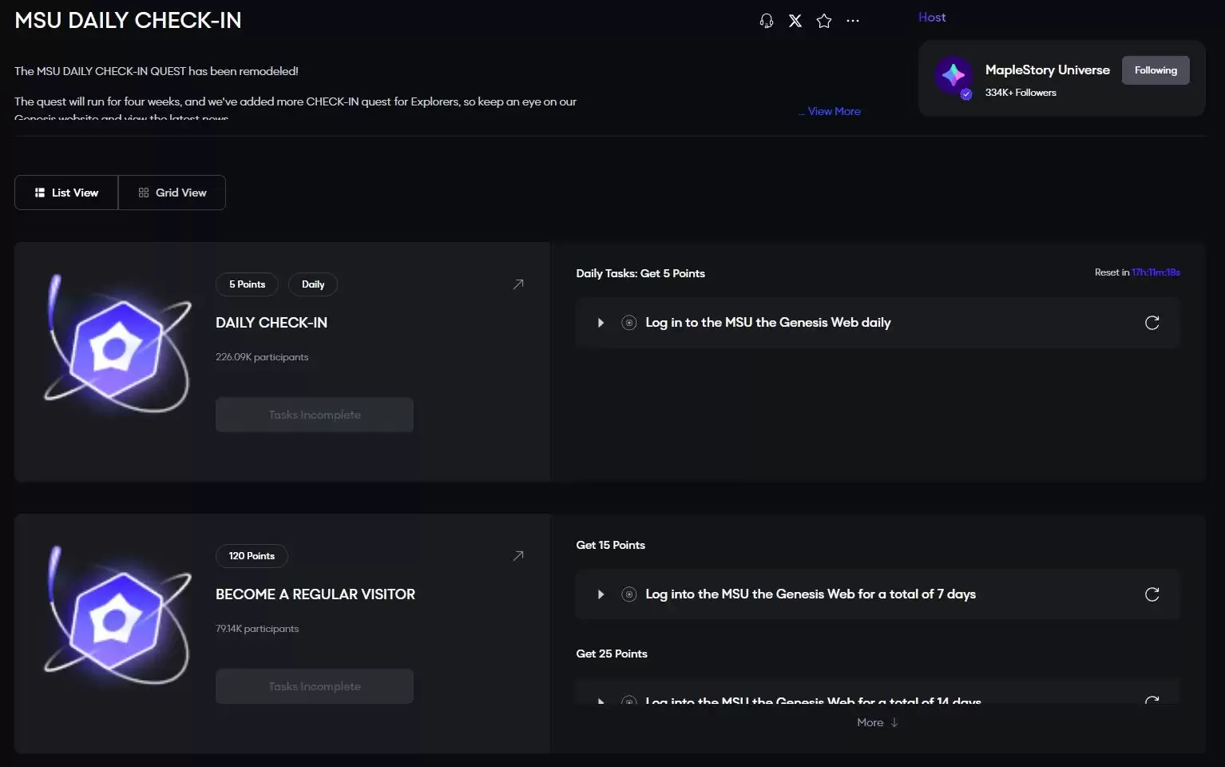Refresh the daily Genesis Web login task
Viewport: 1225px width, 767px height.
[x=1152, y=323]
